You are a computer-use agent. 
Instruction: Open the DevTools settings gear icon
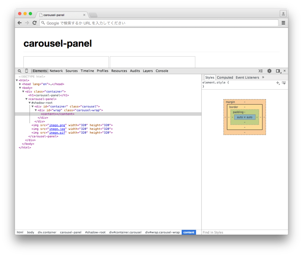269,71
